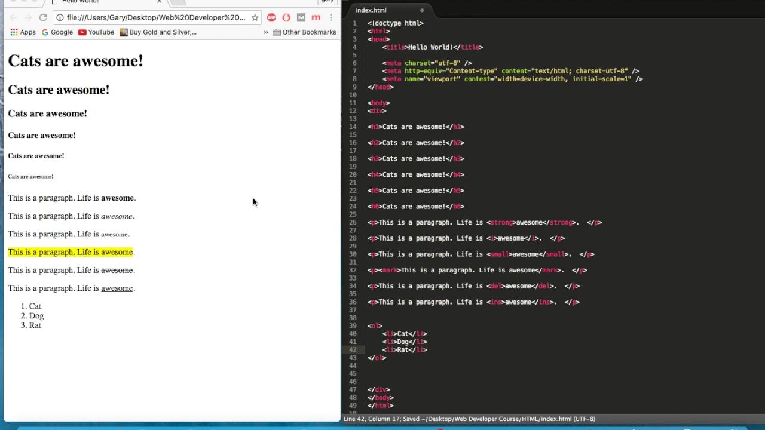
Task: Click the red lowercase m extension icon
Action: (x=316, y=18)
